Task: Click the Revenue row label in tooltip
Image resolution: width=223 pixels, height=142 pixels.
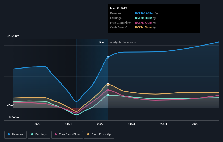Action: [116, 13]
